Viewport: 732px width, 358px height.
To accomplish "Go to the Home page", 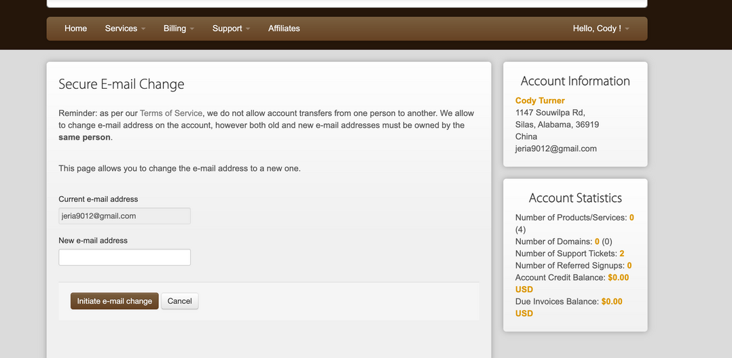I will pos(75,28).
